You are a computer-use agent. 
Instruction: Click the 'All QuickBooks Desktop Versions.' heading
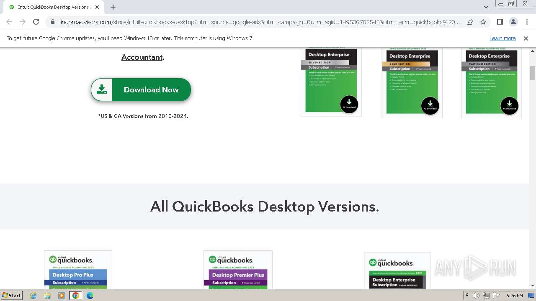tap(265, 207)
